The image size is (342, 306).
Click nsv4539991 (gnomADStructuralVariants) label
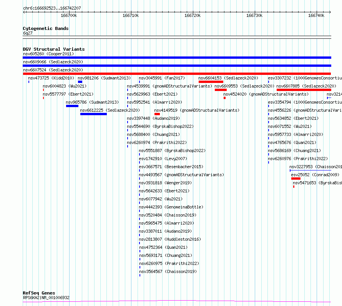[x=169, y=86]
